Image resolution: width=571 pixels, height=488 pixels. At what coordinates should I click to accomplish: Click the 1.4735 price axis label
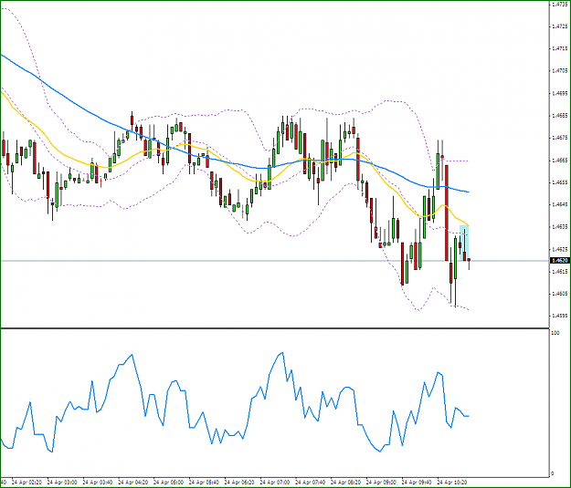coord(559,4)
